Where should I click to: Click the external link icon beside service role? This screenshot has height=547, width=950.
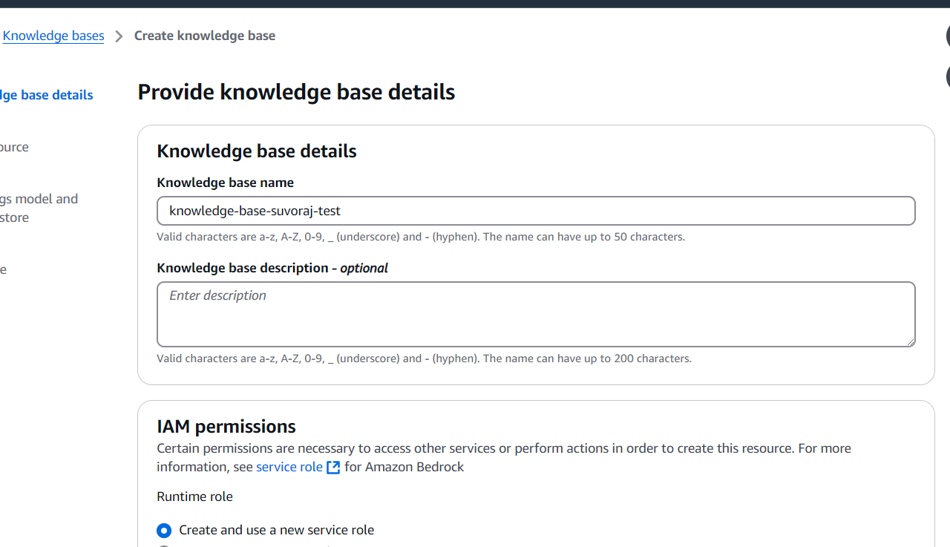332,467
